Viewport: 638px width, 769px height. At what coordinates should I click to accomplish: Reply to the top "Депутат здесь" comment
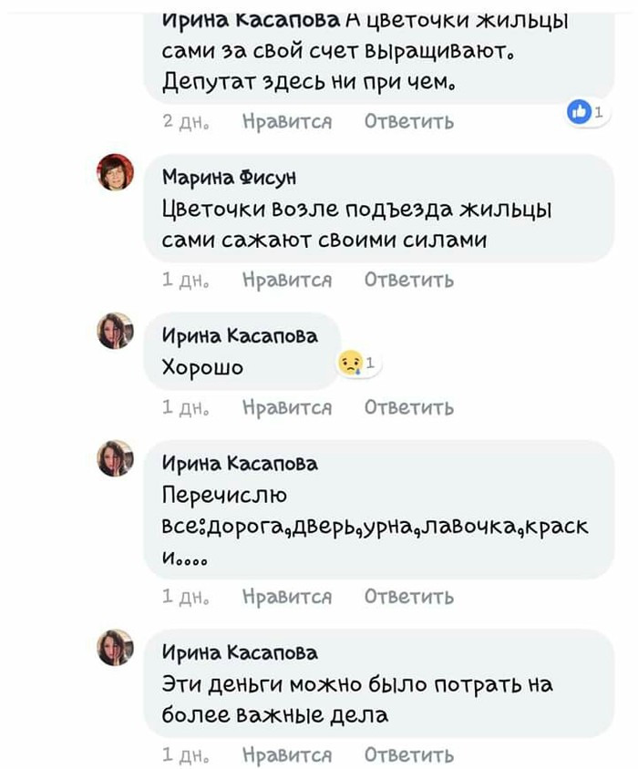click(409, 121)
